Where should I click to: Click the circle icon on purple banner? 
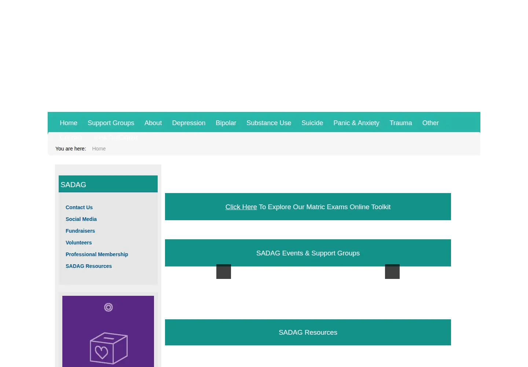pos(108,307)
